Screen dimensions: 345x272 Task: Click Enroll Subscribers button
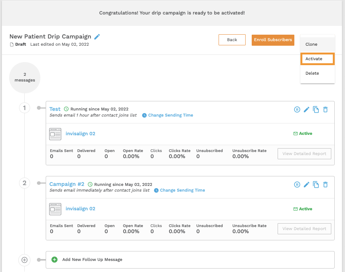273,40
